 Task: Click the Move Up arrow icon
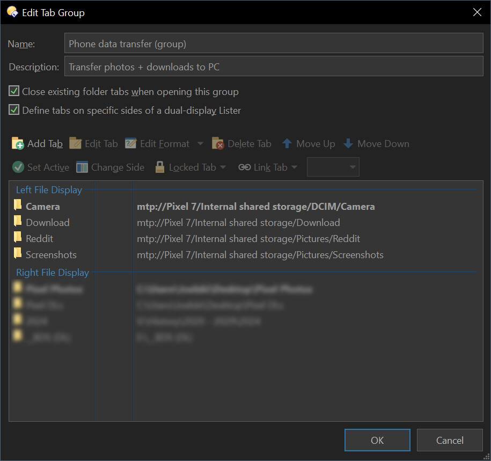coord(287,144)
